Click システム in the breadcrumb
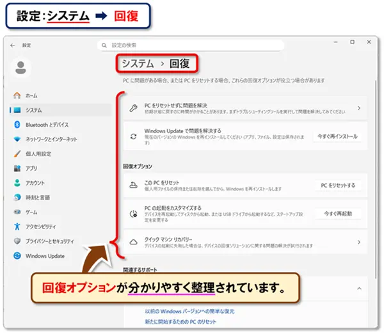Image resolution: width=384 pixels, height=334 pixels. click(138, 64)
